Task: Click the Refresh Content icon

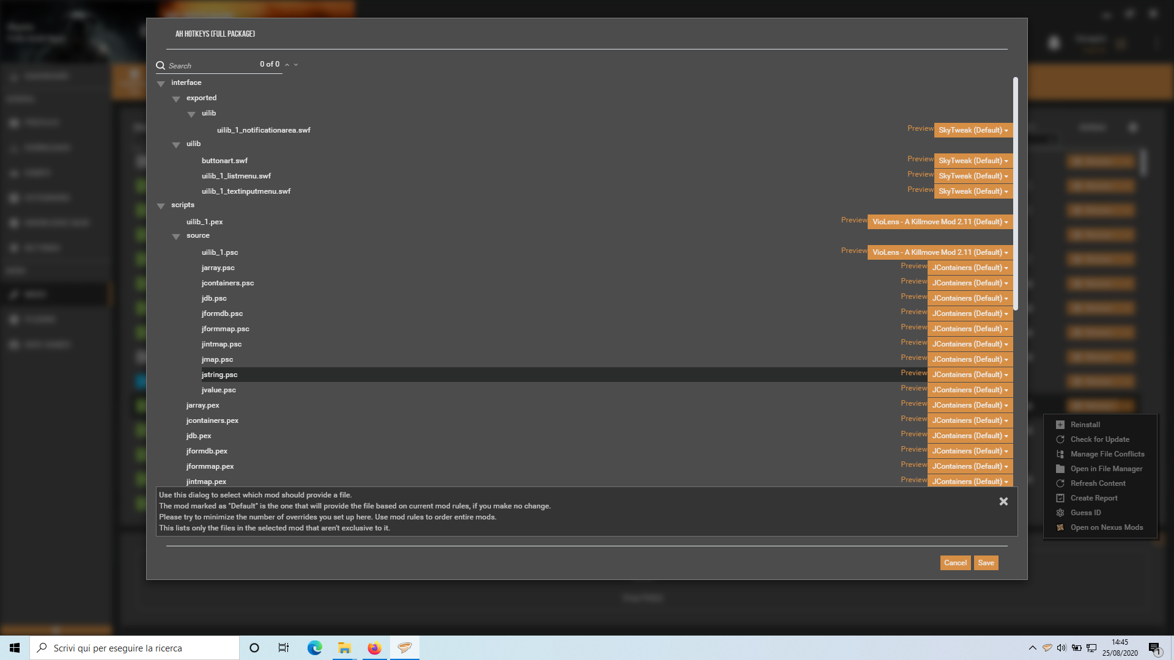Action: [1060, 483]
